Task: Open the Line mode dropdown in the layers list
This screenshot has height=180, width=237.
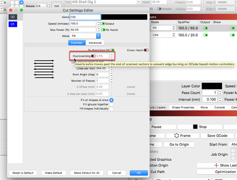Action: (163, 35)
